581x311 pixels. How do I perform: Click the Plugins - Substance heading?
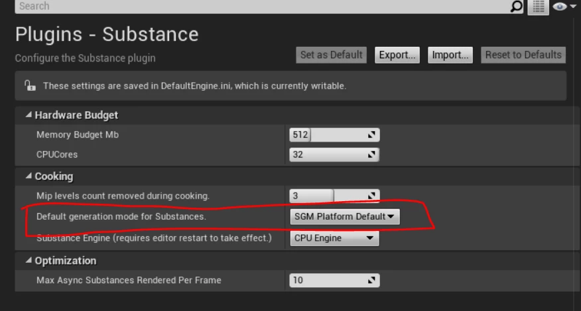click(x=107, y=34)
